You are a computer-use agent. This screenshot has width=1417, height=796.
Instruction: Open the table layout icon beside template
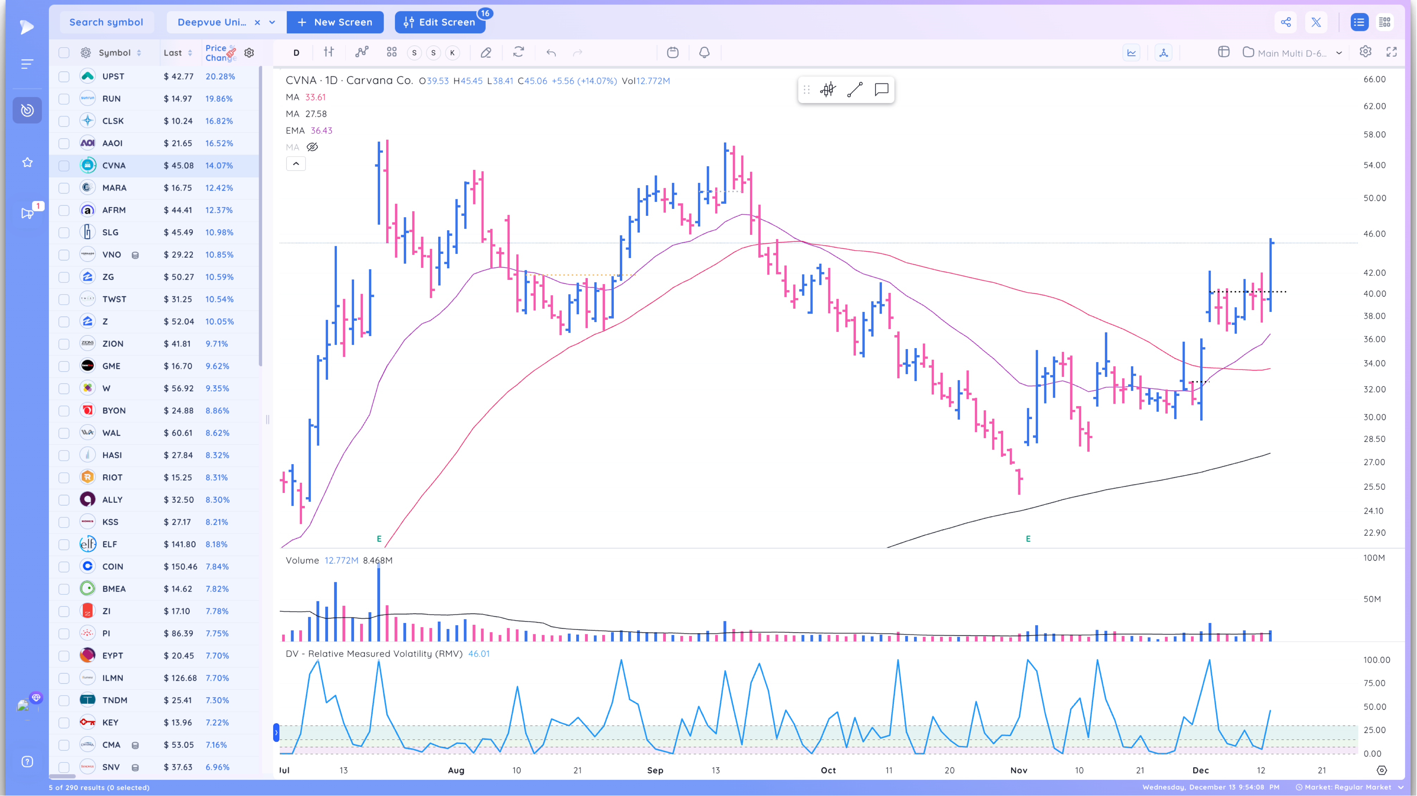pos(1223,52)
